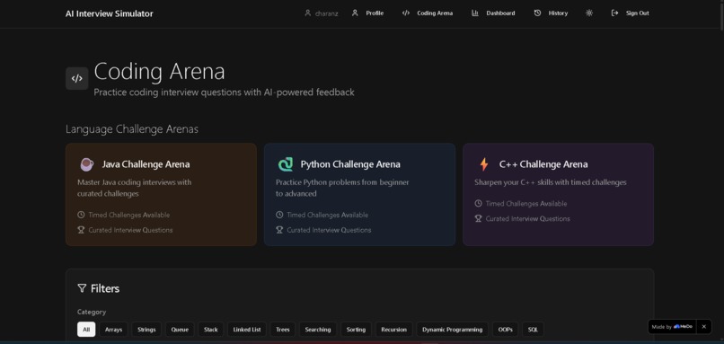The image size is (724, 344).
Task: Click C++ card's curated questions trophy icon
Action: tap(478, 219)
